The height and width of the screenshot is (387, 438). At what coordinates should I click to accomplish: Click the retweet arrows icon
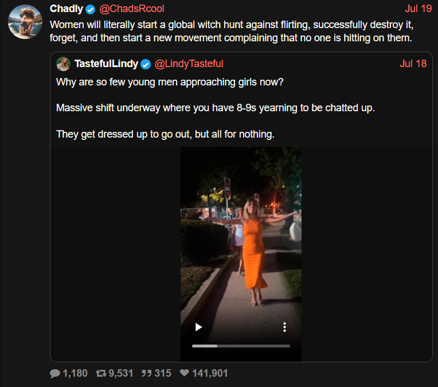pos(101,373)
